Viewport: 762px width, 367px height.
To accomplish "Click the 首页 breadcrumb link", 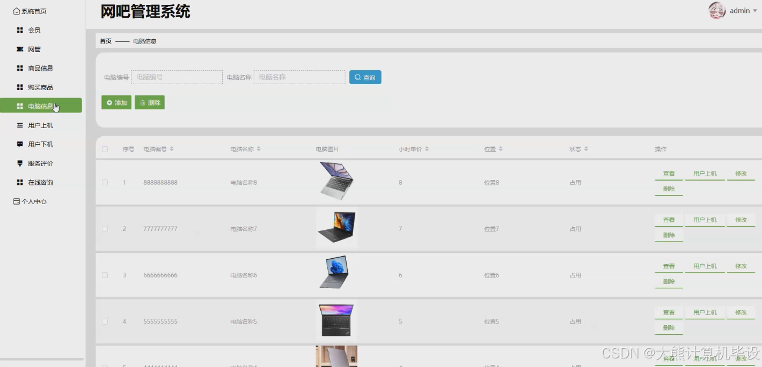I will 106,41.
